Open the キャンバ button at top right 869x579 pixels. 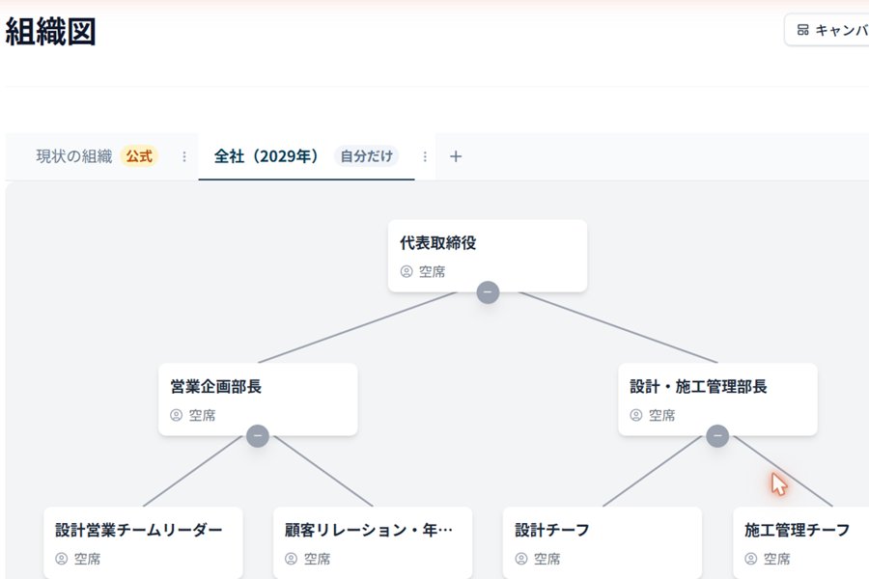coord(827,30)
